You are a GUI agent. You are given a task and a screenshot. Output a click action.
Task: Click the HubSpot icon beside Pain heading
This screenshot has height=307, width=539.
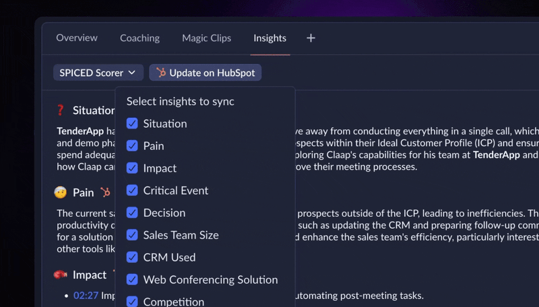(x=105, y=192)
